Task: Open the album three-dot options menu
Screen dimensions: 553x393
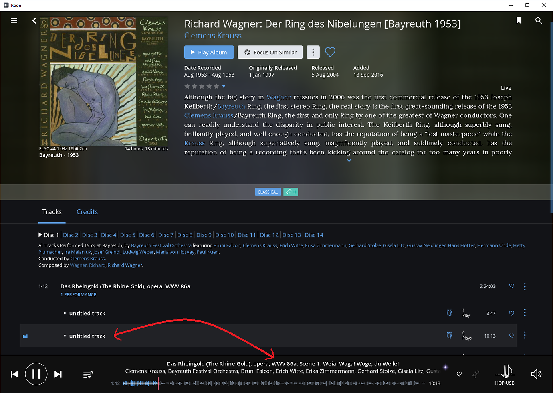Action: 313,52
